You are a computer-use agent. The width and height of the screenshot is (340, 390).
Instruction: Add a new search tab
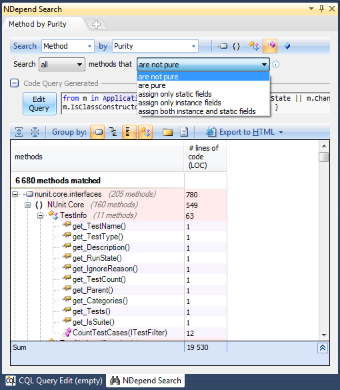pos(96,24)
